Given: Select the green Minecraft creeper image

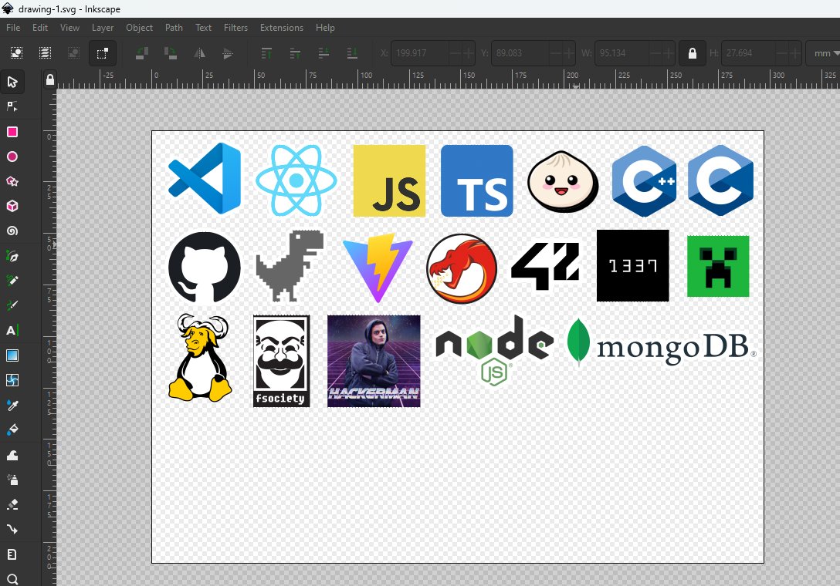Looking at the screenshot, I should (718, 266).
